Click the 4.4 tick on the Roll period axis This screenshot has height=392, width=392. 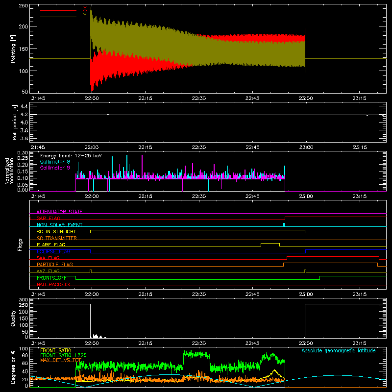pos(24,106)
